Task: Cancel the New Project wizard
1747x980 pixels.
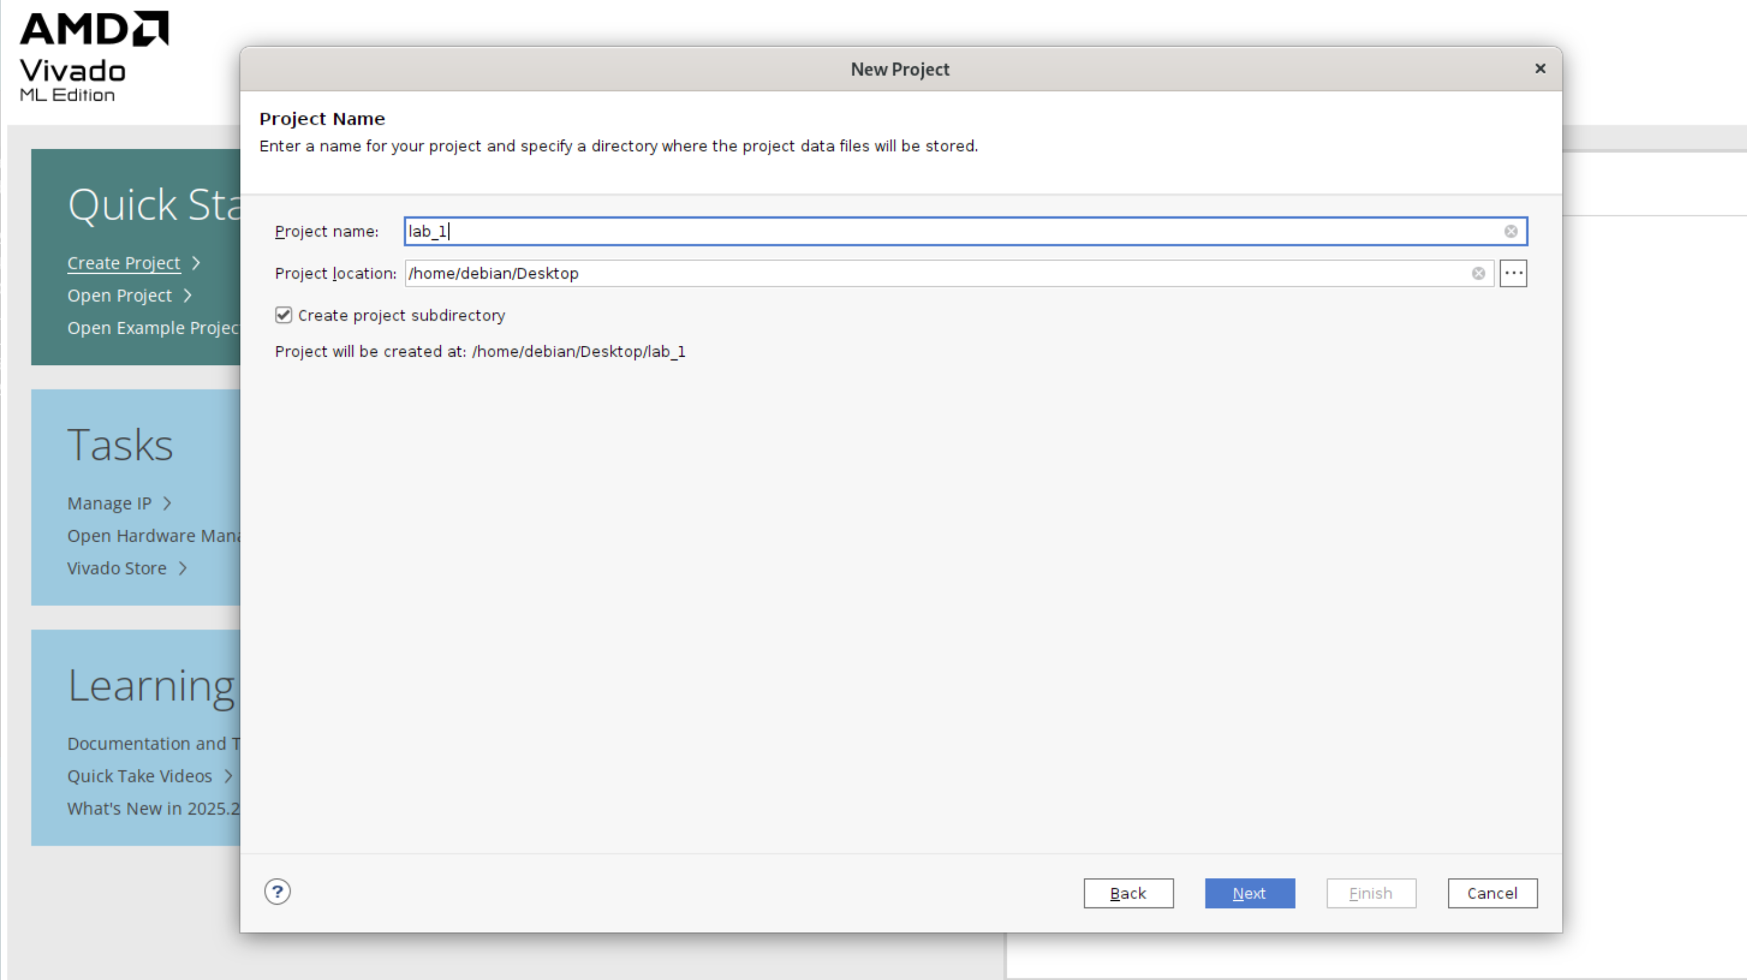Action: tap(1491, 893)
